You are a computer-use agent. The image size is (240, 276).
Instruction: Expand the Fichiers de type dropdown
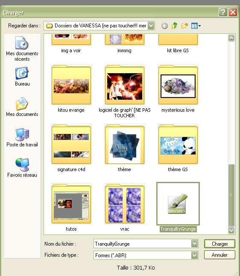pos(194,255)
